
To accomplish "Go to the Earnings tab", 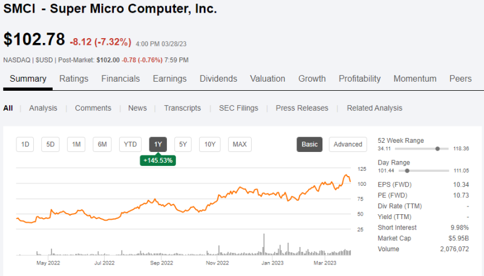I will [x=169, y=79].
